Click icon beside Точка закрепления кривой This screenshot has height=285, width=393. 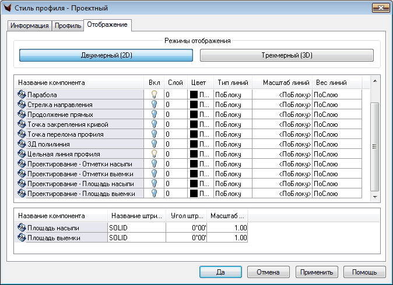click(x=22, y=124)
